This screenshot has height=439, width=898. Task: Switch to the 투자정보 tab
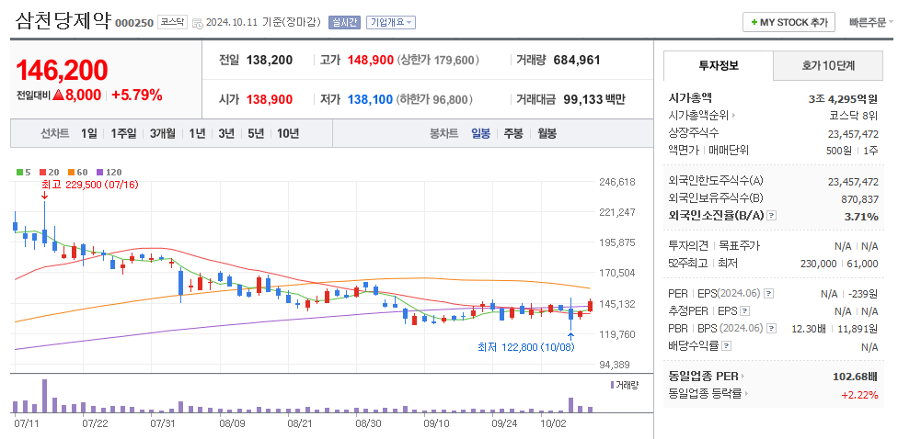(719, 66)
